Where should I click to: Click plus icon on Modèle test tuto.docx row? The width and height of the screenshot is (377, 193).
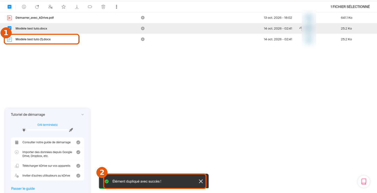[x=143, y=28]
